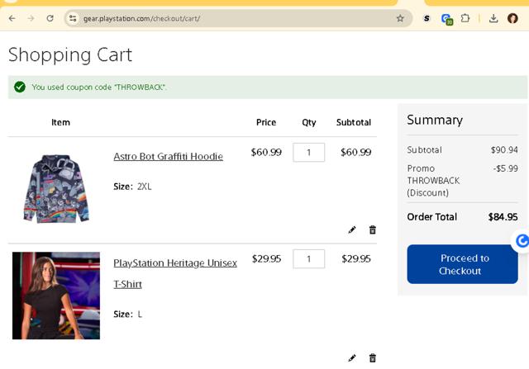Go back to the previous page
529x369 pixels.
[x=12, y=18]
